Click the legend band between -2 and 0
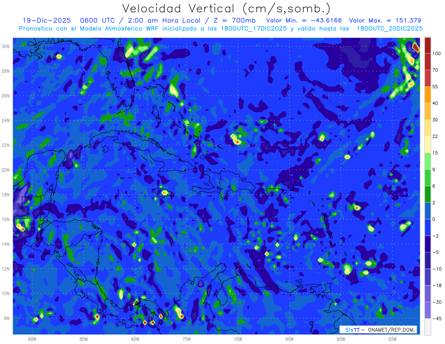445x344 pixels. (x=428, y=227)
